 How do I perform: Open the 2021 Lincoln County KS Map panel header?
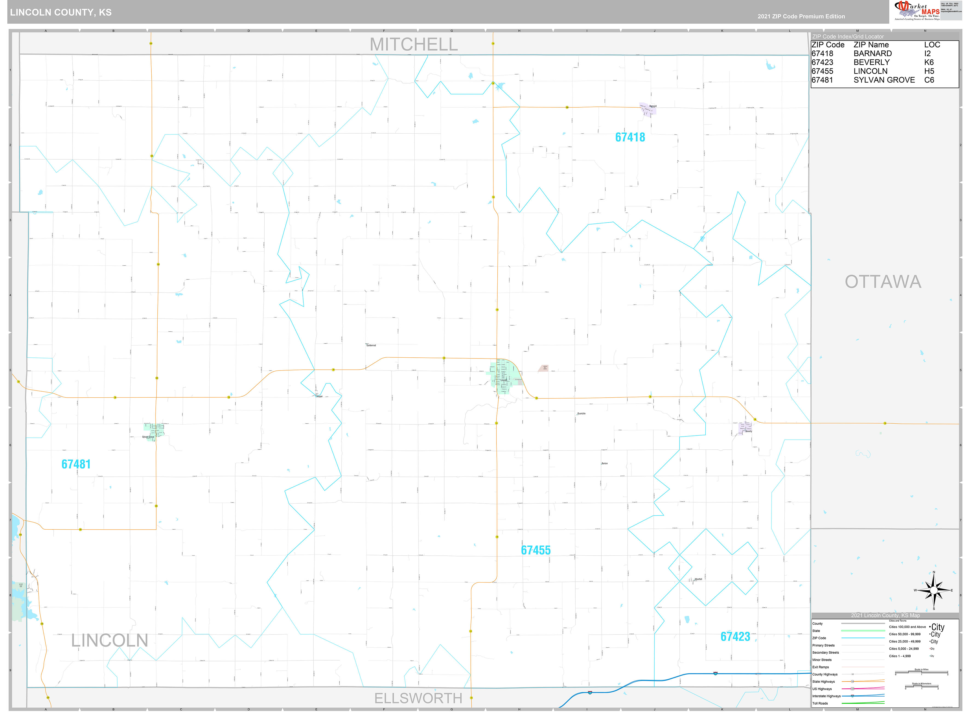coord(886,615)
